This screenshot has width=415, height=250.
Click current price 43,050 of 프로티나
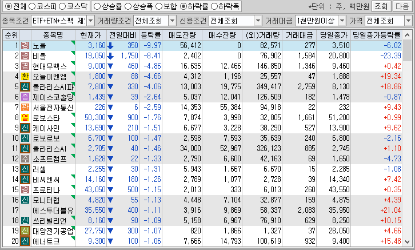coord(95,189)
